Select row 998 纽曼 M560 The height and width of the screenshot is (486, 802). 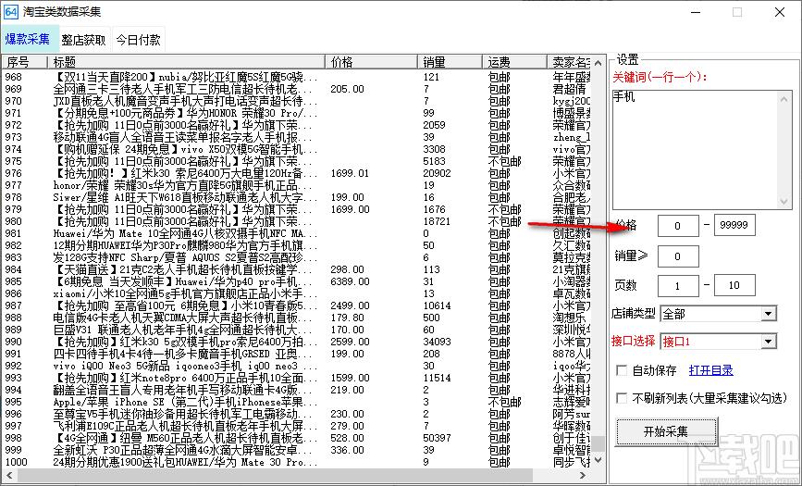point(297,438)
